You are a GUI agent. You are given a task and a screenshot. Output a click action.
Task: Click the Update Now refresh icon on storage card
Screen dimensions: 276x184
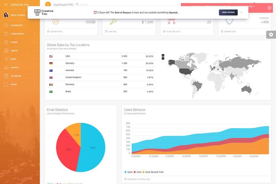coord(49,31)
